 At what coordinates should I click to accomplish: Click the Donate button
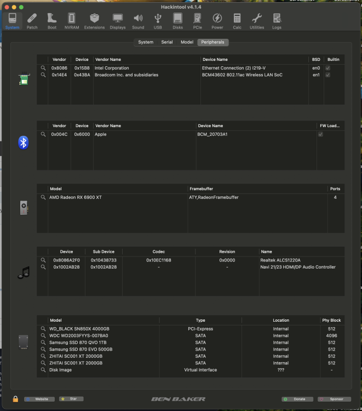coord(297,399)
